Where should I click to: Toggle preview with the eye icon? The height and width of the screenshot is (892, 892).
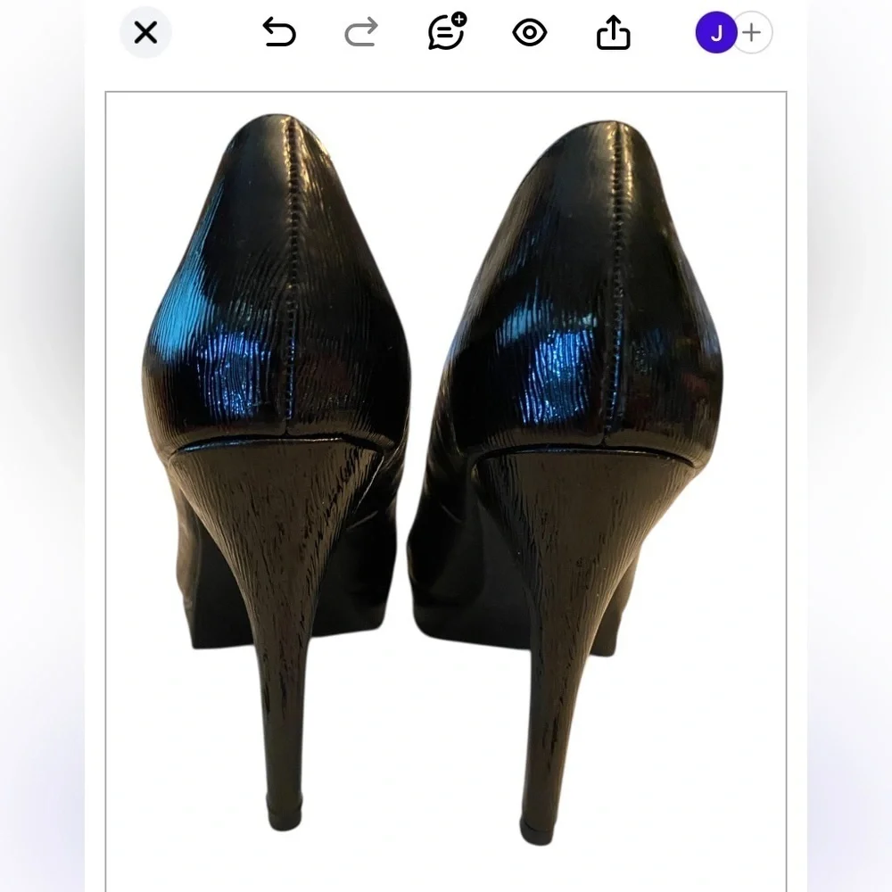pos(530,32)
